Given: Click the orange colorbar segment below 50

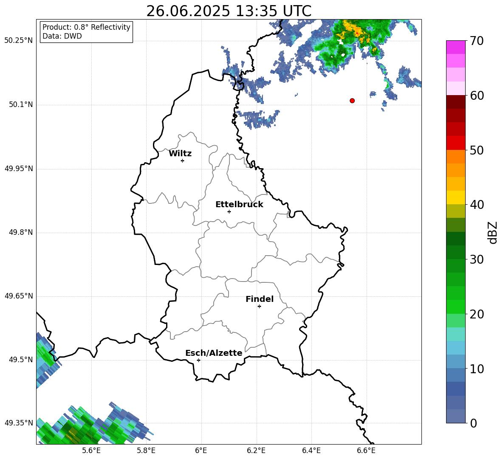Looking at the screenshot, I should click(x=456, y=157).
